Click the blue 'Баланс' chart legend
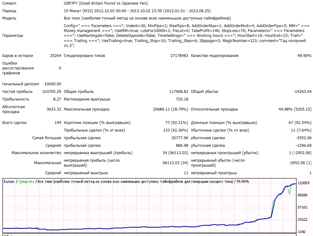 pyautogui.click(x=9, y=181)
